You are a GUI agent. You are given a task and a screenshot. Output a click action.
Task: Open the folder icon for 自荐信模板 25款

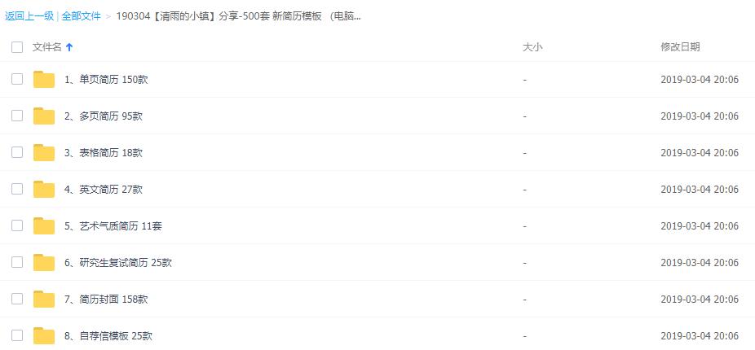point(44,335)
